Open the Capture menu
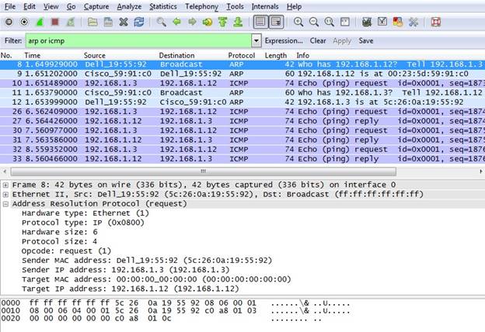 96,6
